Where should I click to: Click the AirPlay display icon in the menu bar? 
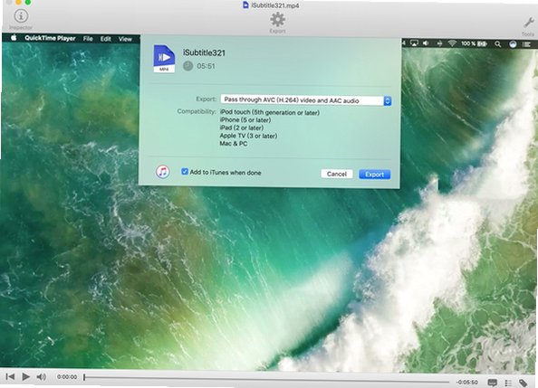(x=415, y=43)
